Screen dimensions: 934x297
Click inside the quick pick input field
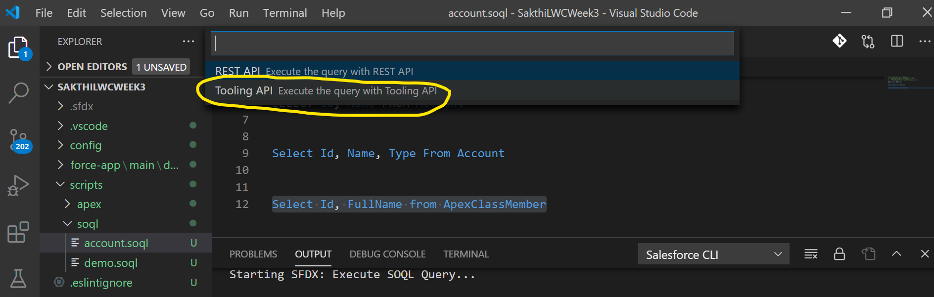tap(470, 43)
